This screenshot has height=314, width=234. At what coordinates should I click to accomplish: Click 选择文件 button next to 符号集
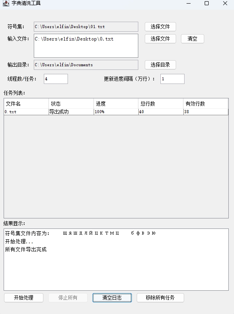click(x=160, y=27)
